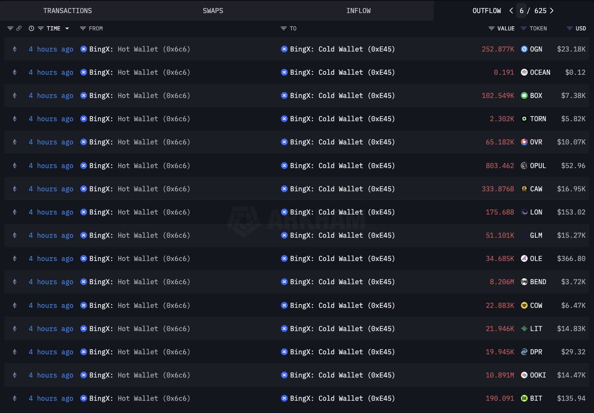Select value 10.891M on OOKI row

tap(500, 375)
